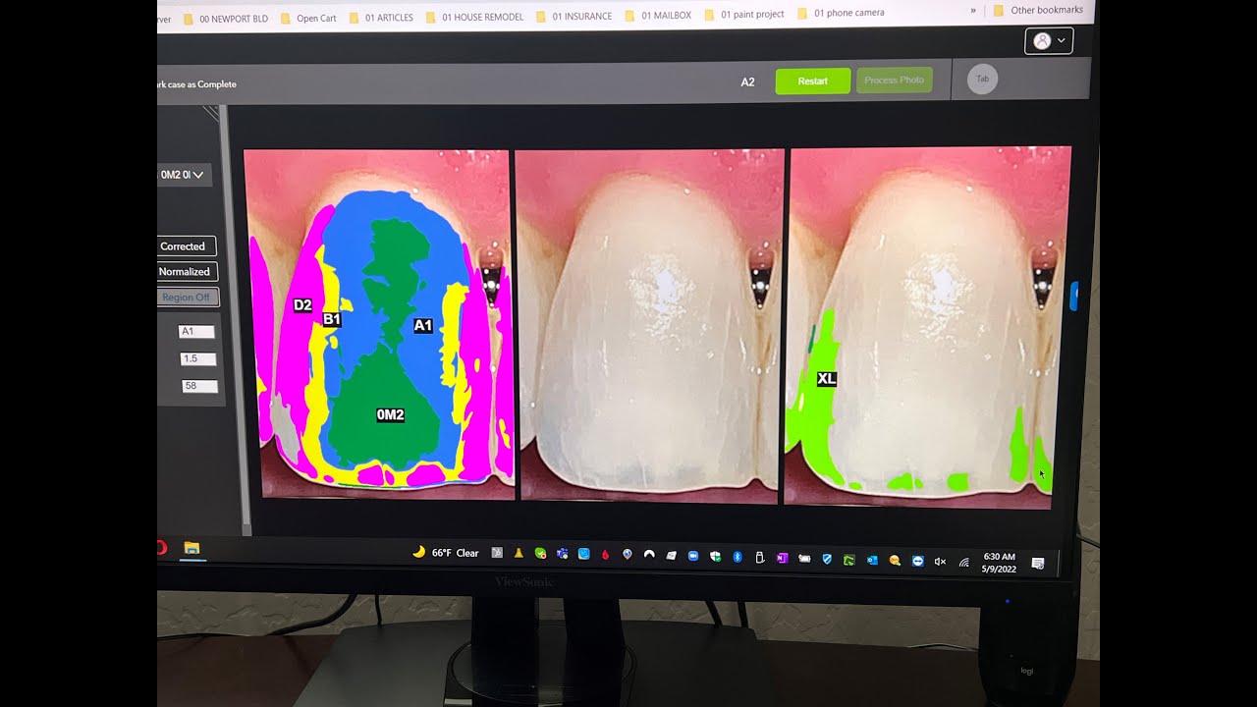
Task: Click the Process Photo button
Action: [x=894, y=80]
